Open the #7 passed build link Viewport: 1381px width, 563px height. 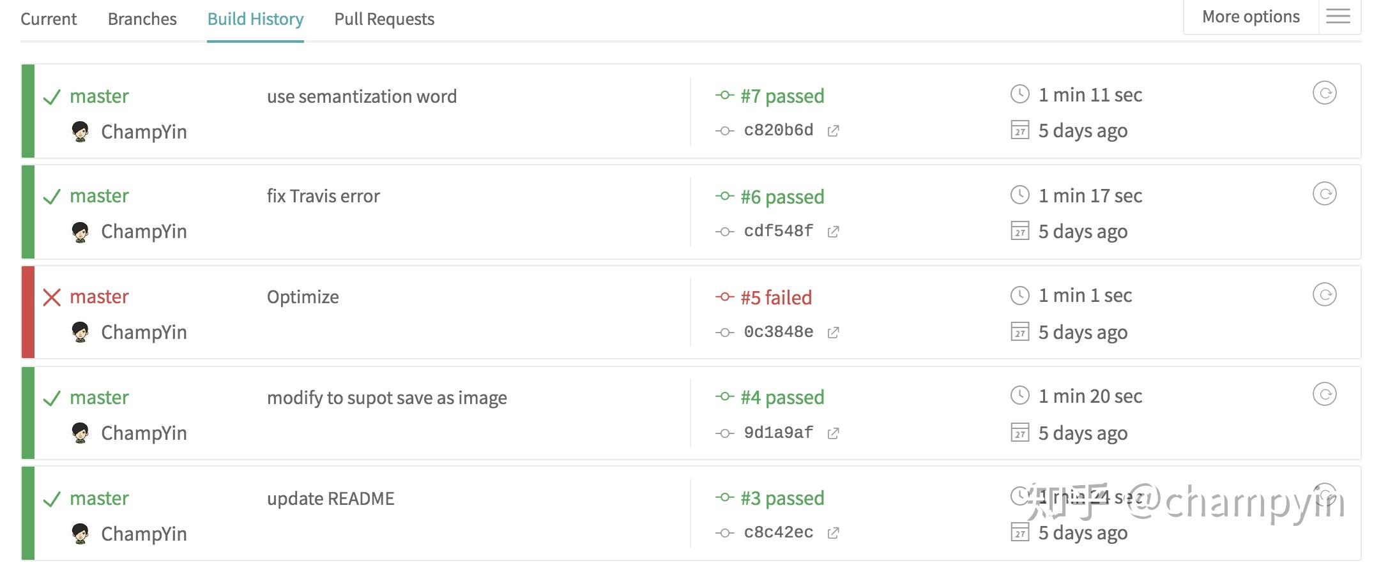[x=782, y=96]
